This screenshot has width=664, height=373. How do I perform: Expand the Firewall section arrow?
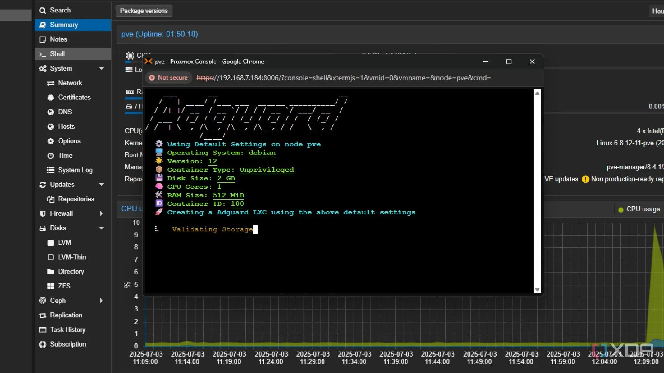[x=101, y=214]
